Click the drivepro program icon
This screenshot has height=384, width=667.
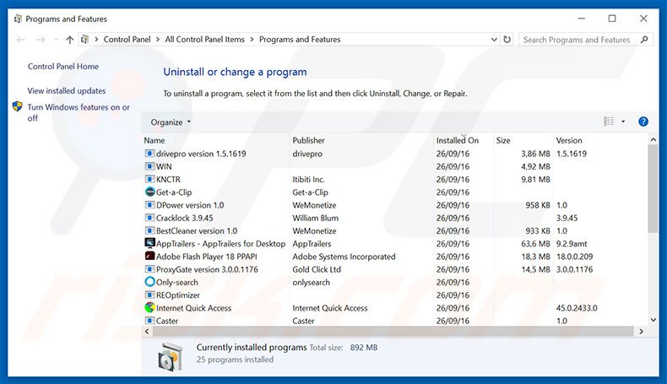pos(149,154)
